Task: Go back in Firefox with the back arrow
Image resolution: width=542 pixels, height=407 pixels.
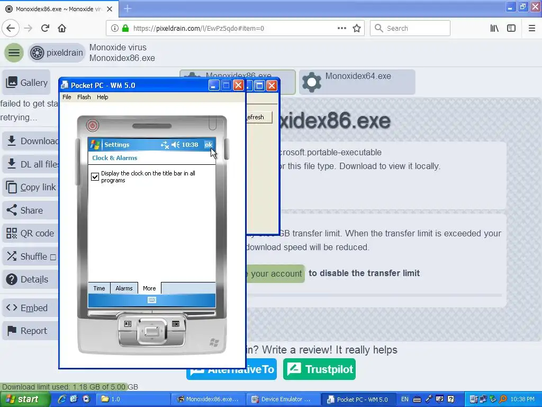Action: click(11, 28)
